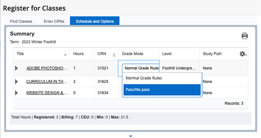Select the Schedule and Options tab
261x138 pixels.
pyautogui.click(x=95, y=21)
